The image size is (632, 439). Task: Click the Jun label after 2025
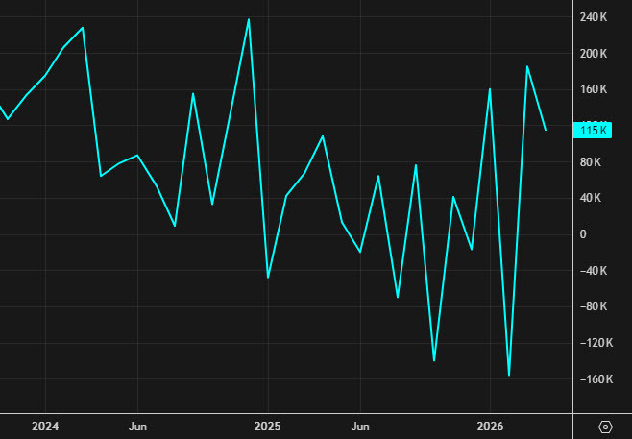(x=360, y=427)
